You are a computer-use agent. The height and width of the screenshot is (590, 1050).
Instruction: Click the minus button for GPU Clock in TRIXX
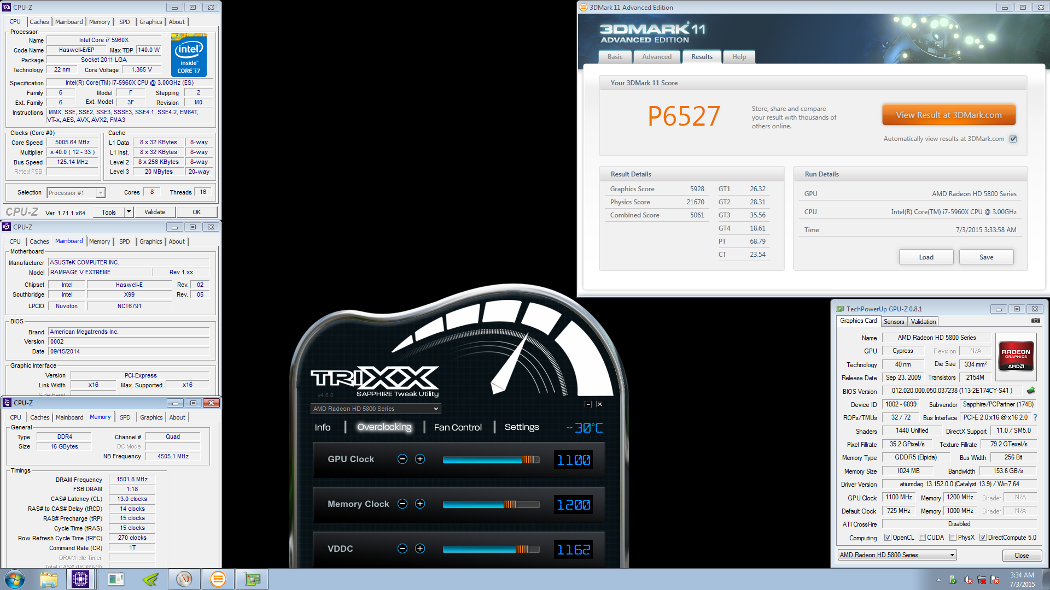click(402, 459)
